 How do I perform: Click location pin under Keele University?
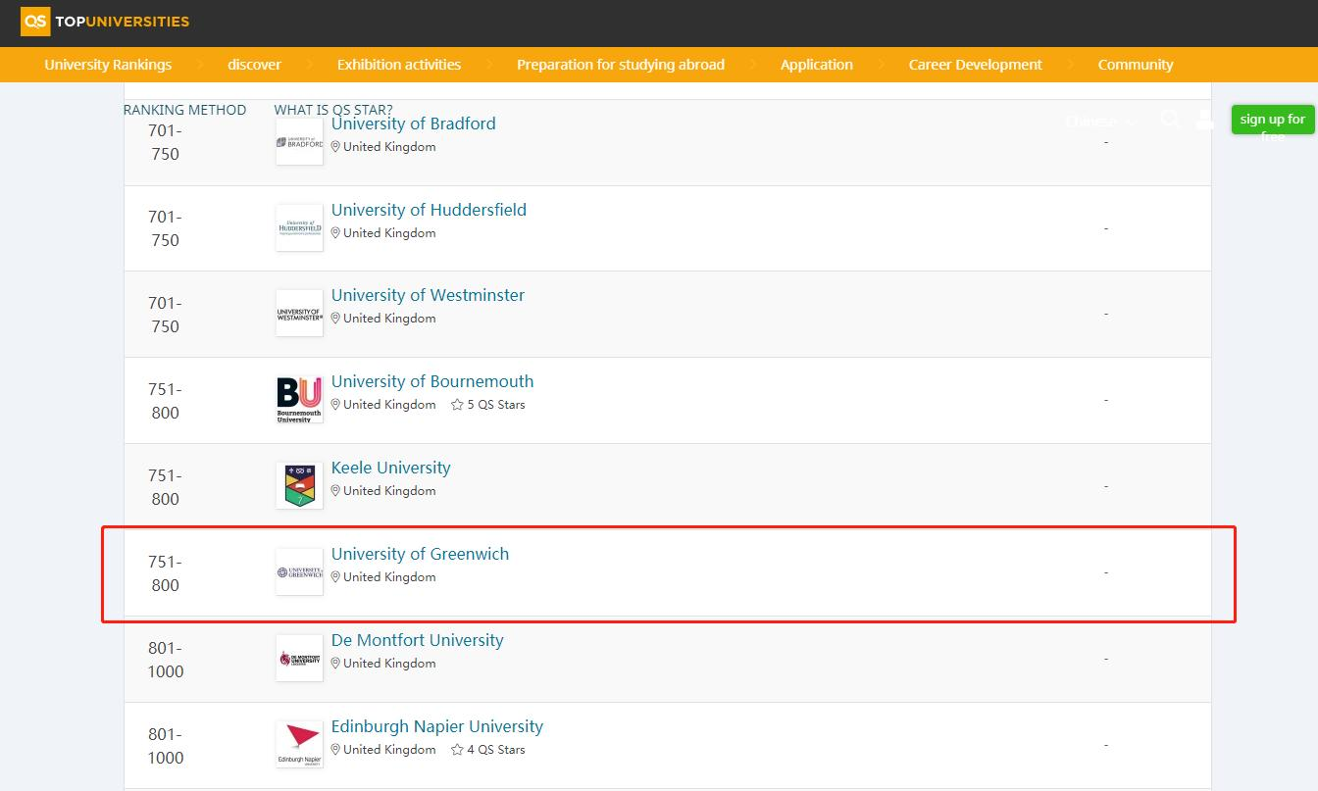coord(335,491)
